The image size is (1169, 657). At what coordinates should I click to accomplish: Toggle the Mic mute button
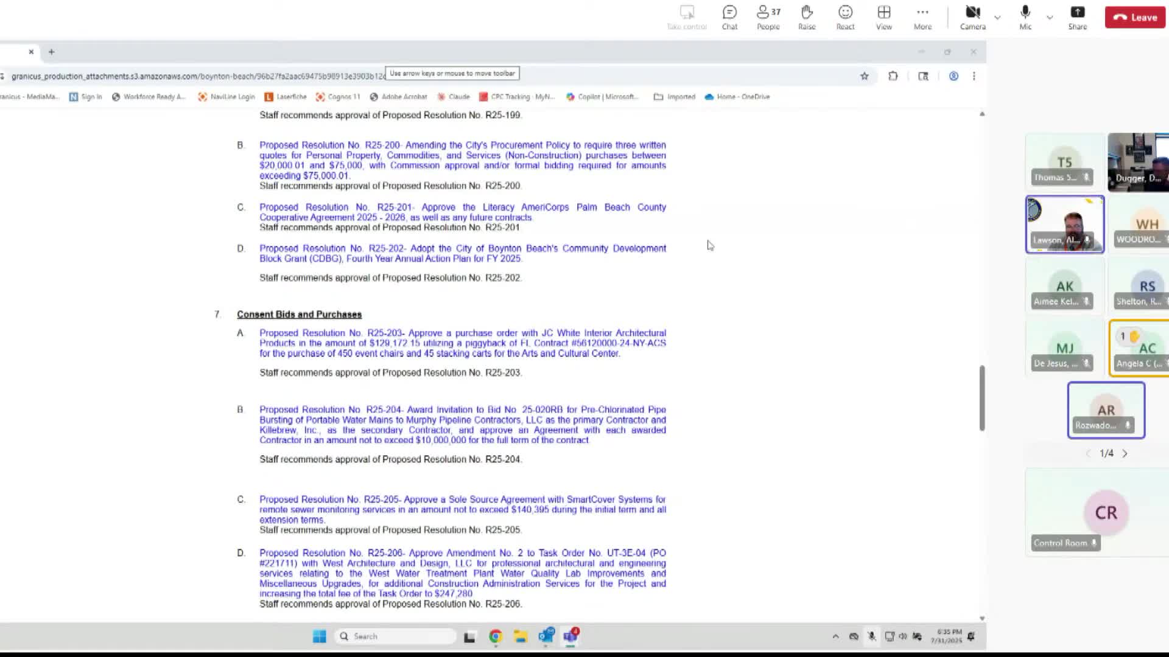coord(1025,18)
